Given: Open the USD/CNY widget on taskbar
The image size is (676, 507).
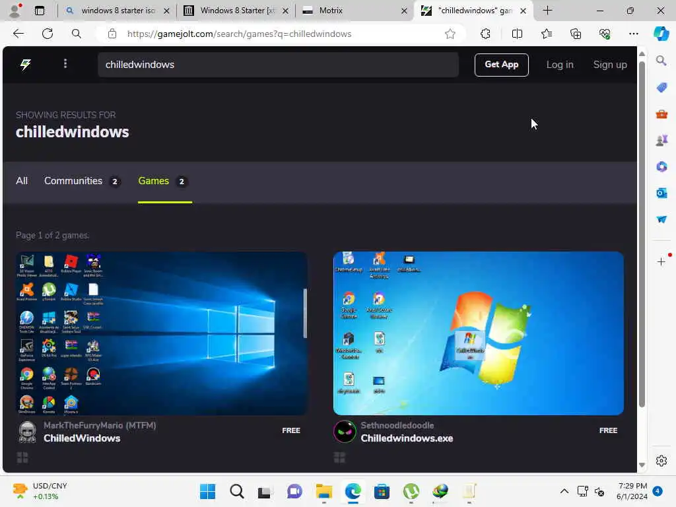Looking at the screenshot, I should (40, 491).
